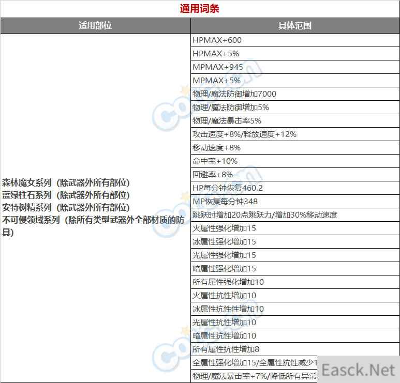
Task: Select the 适用部位 column header
Action: [95, 25]
